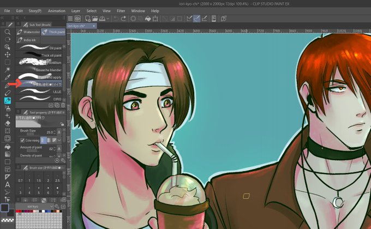This screenshot has width=371, height=229.
Task: Choose the Oil paint brush
Action: [x=39, y=47]
